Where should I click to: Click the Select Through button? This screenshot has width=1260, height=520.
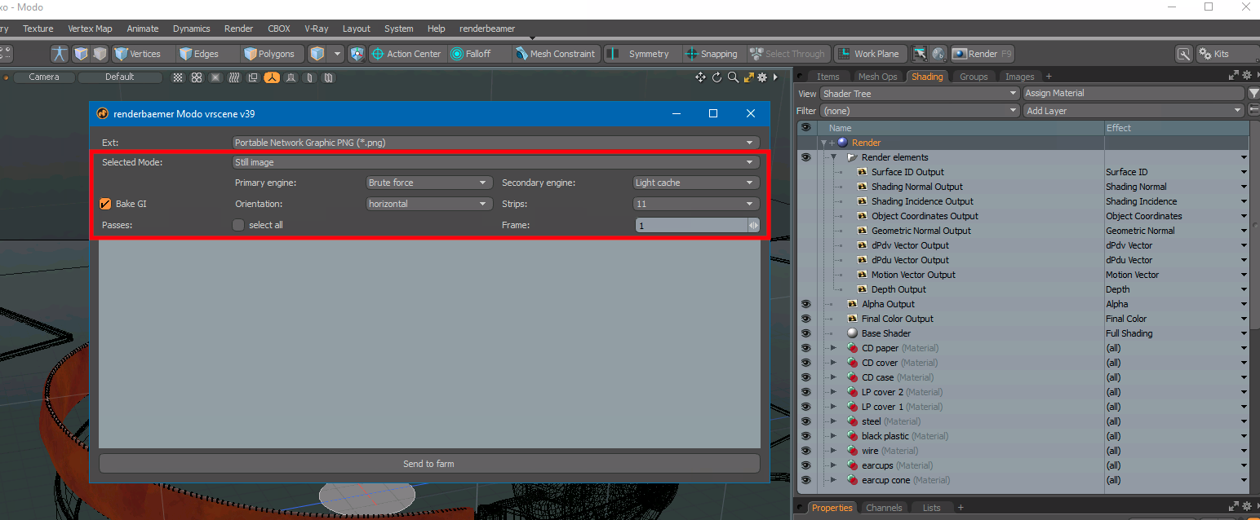point(788,54)
